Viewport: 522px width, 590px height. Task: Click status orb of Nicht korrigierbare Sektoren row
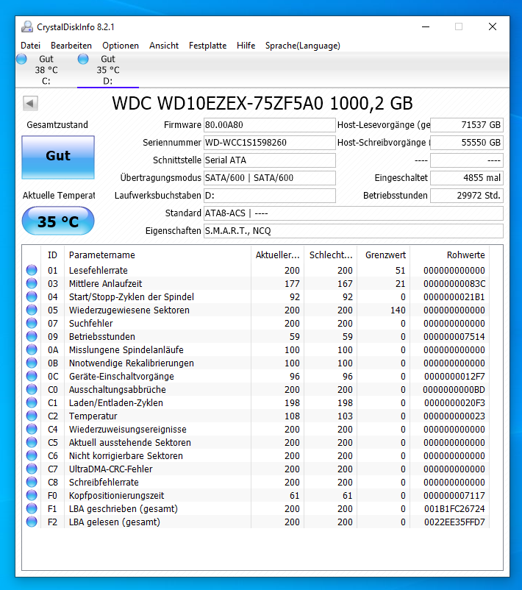32,455
